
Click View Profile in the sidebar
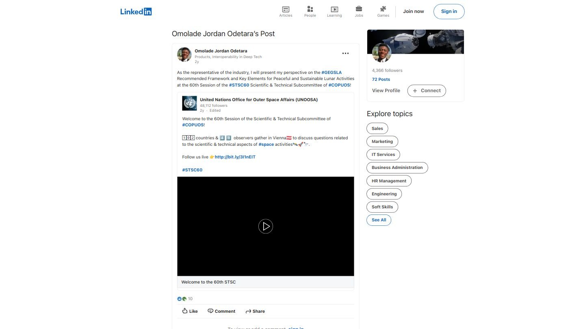(x=386, y=91)
